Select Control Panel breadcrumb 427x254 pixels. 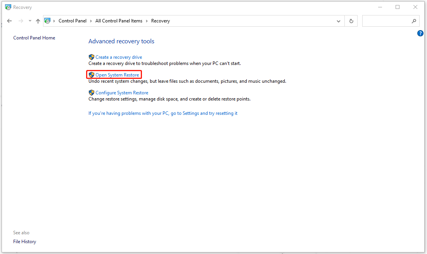point(73,21)
